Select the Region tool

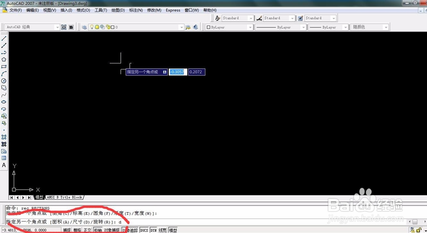pos(4,151)
